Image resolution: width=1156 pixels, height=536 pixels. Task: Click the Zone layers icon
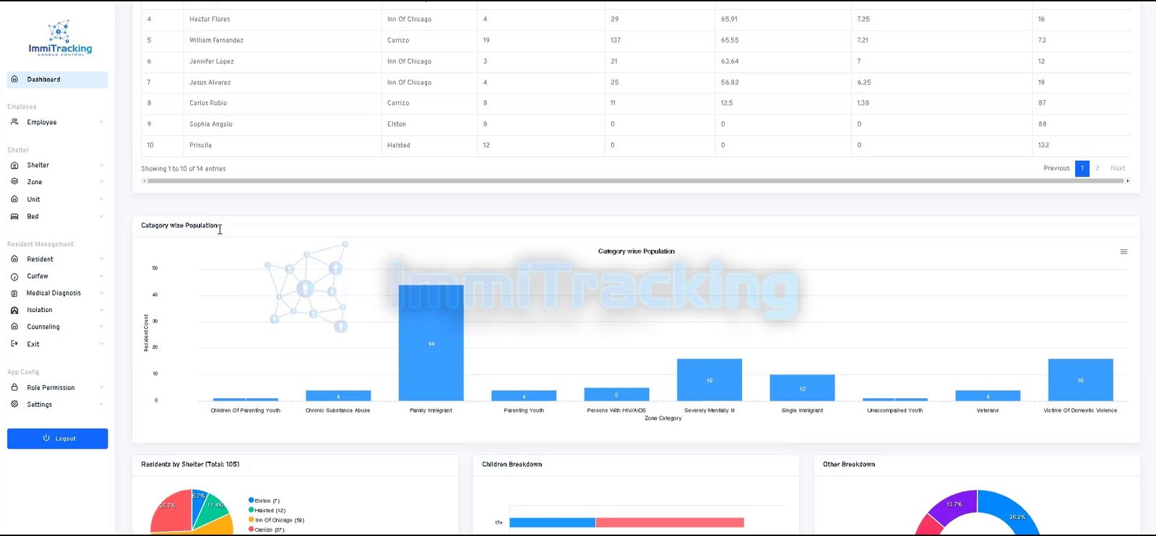pos(14,182)
